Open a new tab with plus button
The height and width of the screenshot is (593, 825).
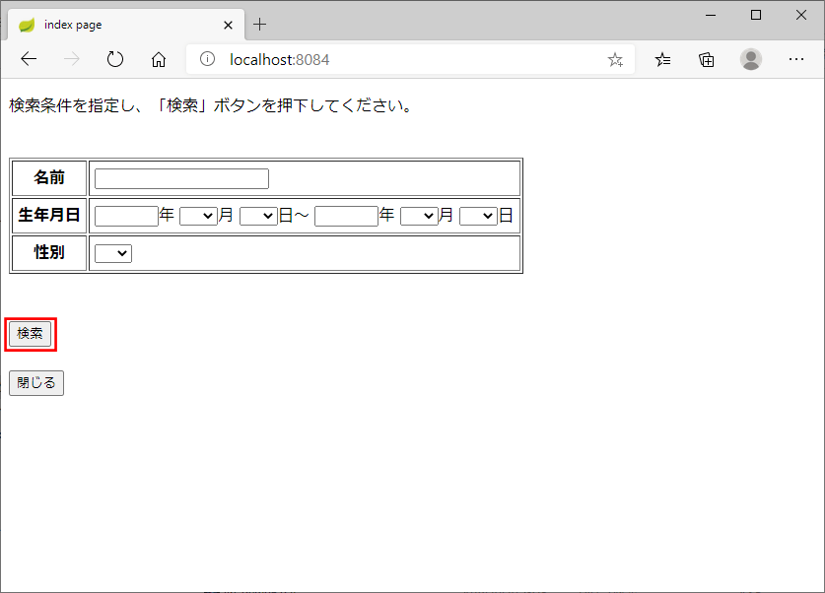point(260,25)
